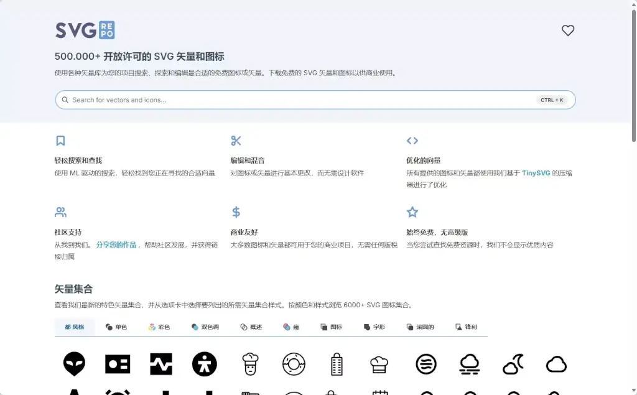Click the code brackets icon above 优化的向量
Viewport: 637px width, 395px height.
click(412, 141)
